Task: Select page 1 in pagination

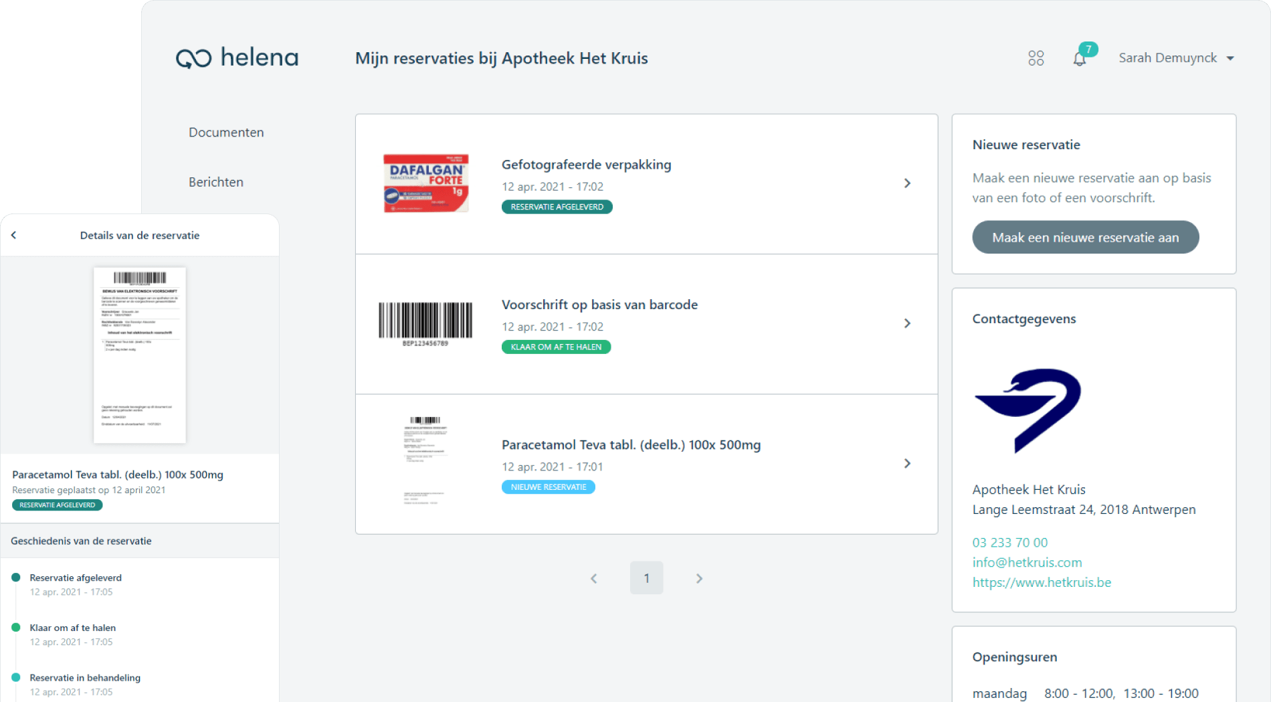Action: 646,578
